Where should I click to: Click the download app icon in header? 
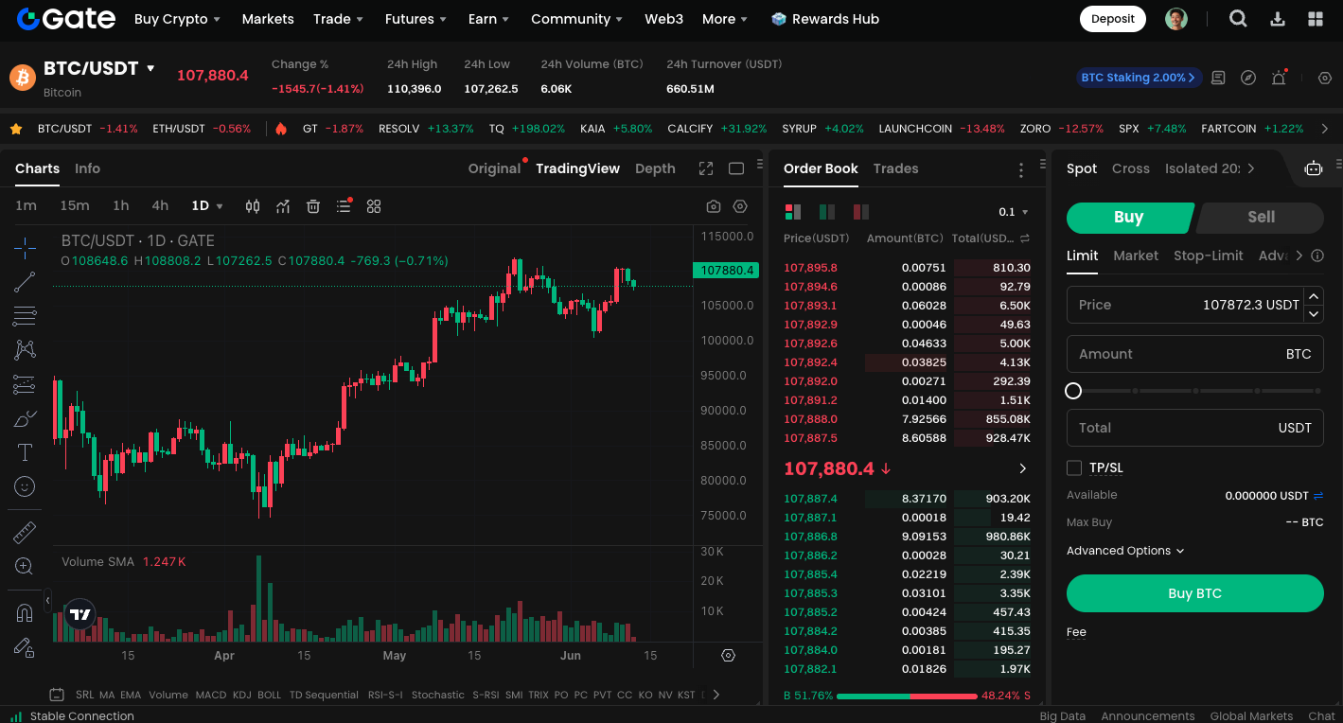coord(1278,19)
